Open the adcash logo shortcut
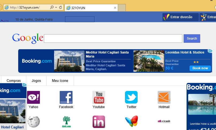Screen dimensions: 216x130 [164, 121]
